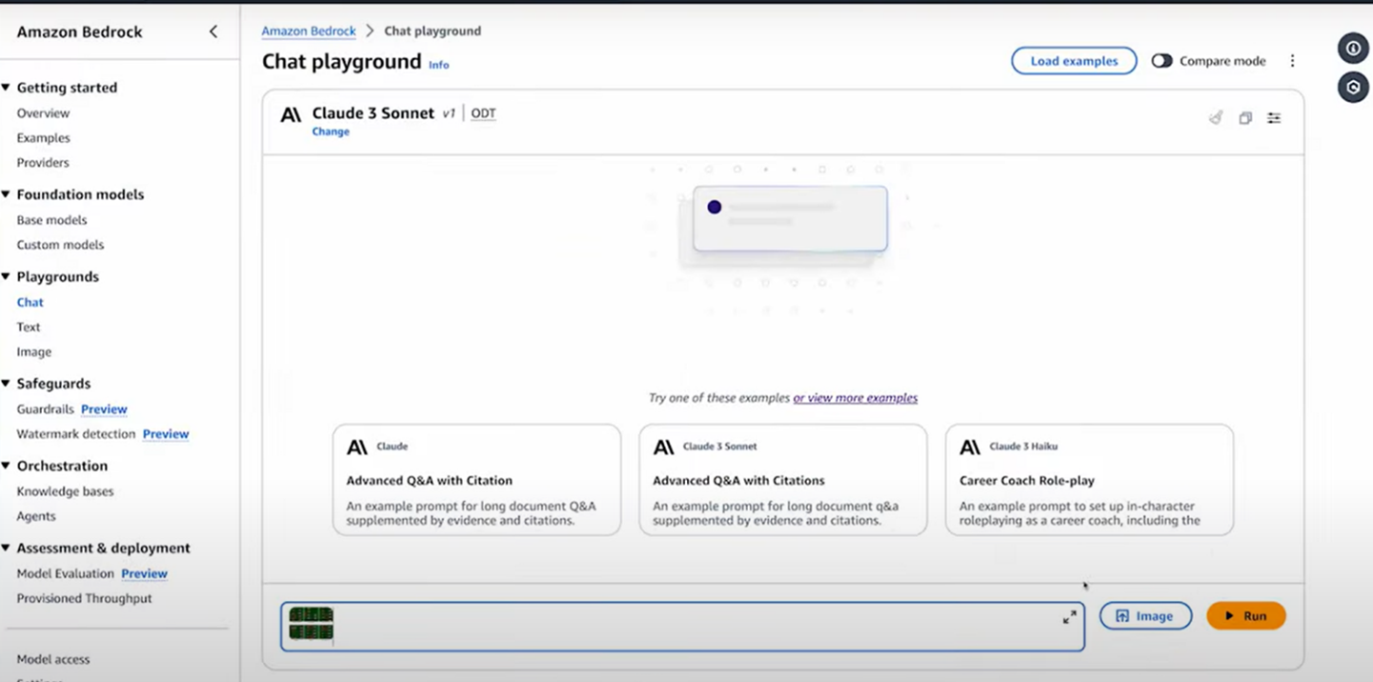This screenshot has width=1373, height=682.
Task: Select Claude 3 Sonnet Advanced Q&A with Citations card
Action: (783, 480)
